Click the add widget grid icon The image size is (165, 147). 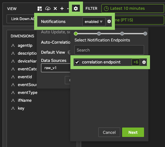click(40, 8)
